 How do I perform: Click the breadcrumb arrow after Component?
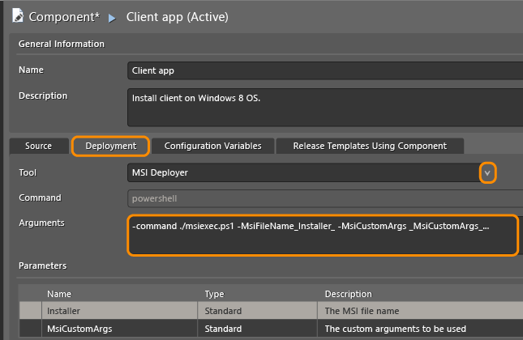113,16
